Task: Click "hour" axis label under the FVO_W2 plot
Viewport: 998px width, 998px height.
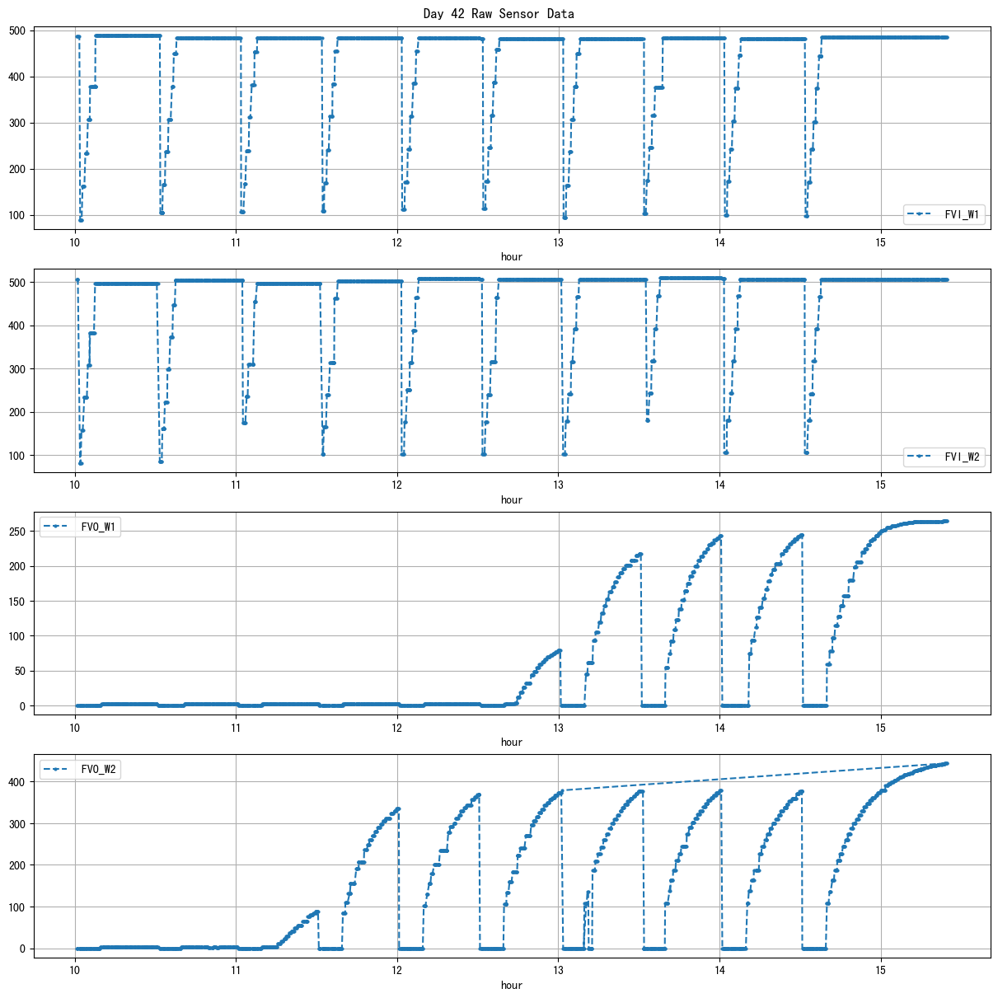Action: pyautogui.click(x=512, y=985)
